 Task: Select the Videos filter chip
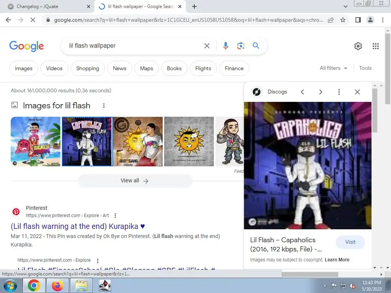(54, 68)
